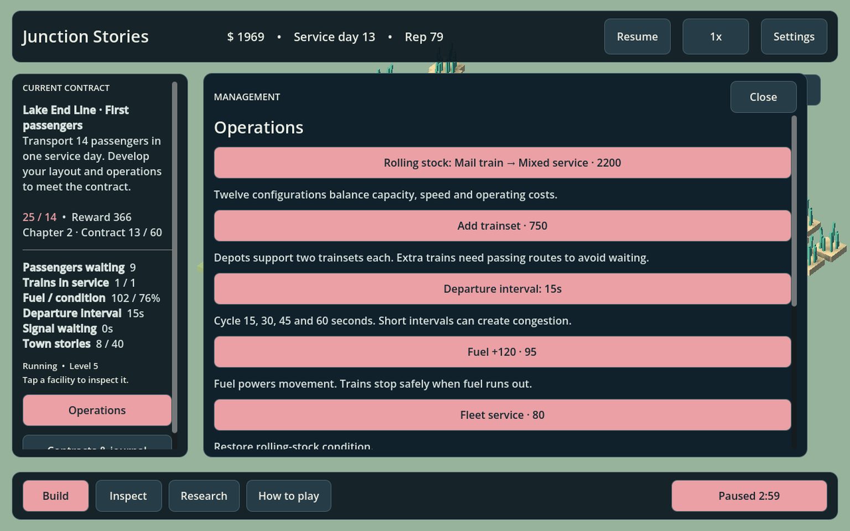Click the Current Contract sidebar scrollbar
850x531 pixels.
[x=174, y=257]
